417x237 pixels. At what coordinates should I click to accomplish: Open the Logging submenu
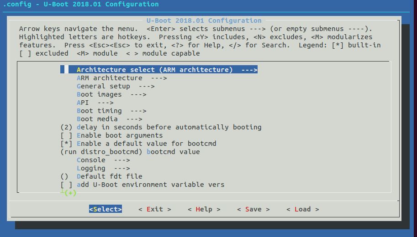coord(103,168)
